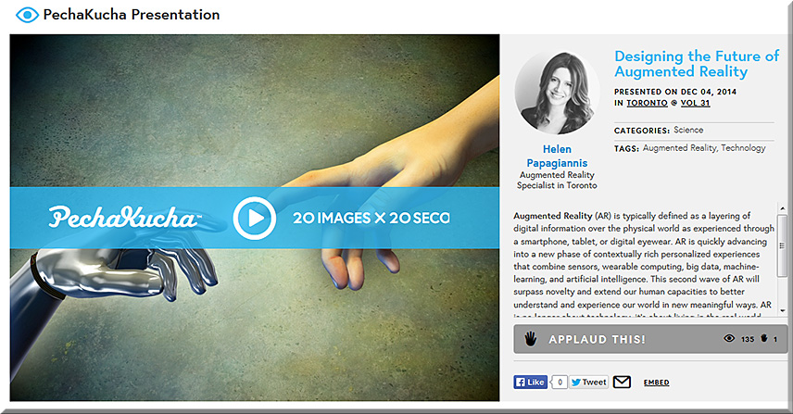Click the small applause count hand icon
The height and width of the screenshot is (414, 793).
click(x=763, y=338)
